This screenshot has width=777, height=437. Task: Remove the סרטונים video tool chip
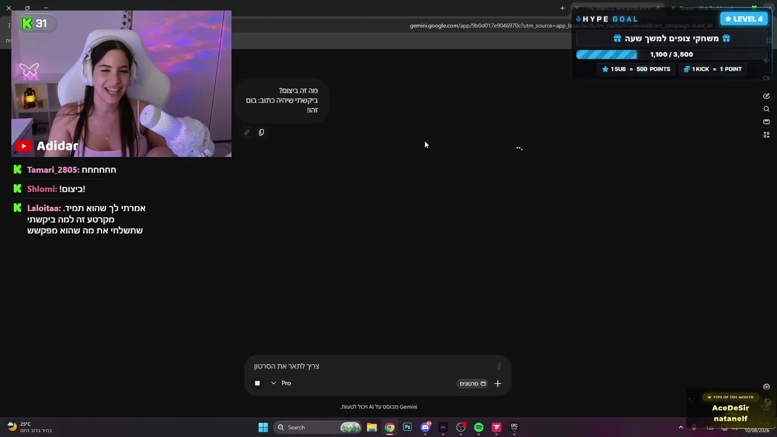point(473,384)
